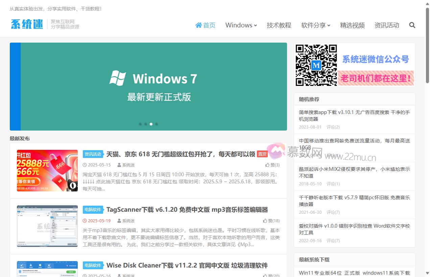Expand the Windows dropdown menu

pyautogui.click(x=241, y=25)
